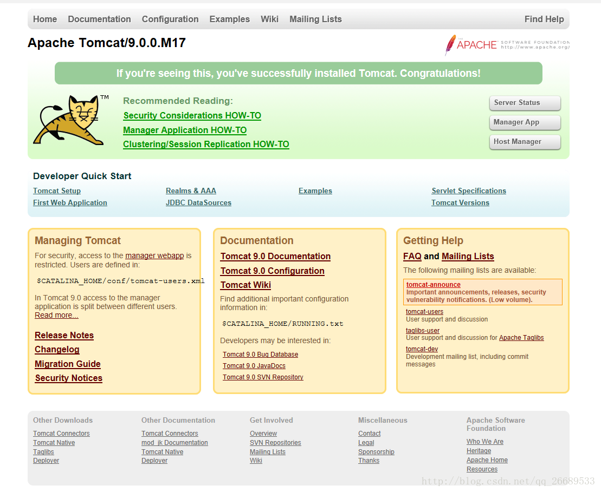The width and height of the screenshot is (601, 492).
Task: Open SVN Repositories link
Action: 275,443
